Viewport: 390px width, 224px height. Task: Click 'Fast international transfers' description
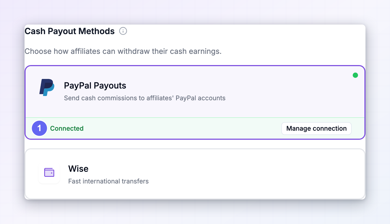coord(108,181)
